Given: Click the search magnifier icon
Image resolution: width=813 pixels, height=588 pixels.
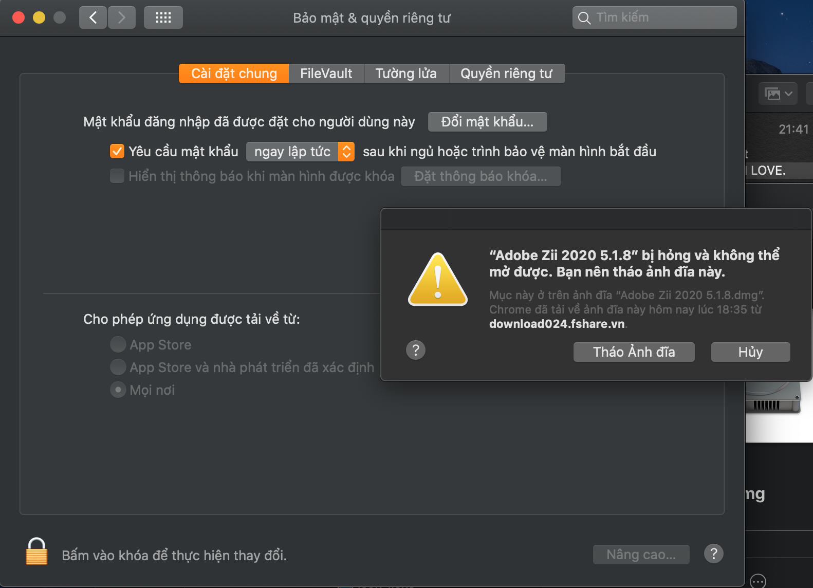Looking at the screenshot, I should pos(584,18).
